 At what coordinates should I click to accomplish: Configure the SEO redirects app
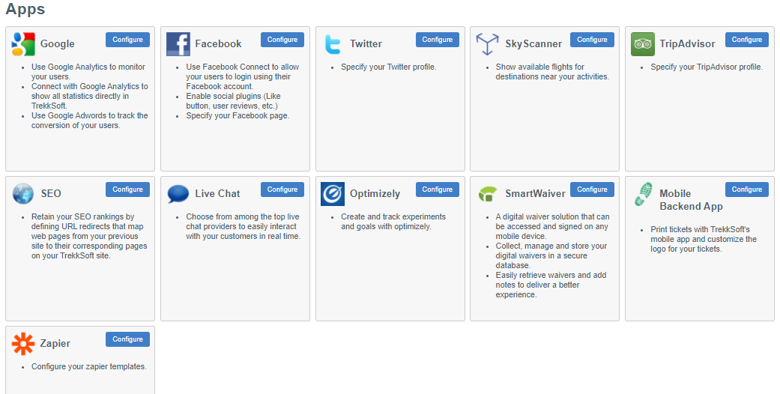click(x=127, y=190)
